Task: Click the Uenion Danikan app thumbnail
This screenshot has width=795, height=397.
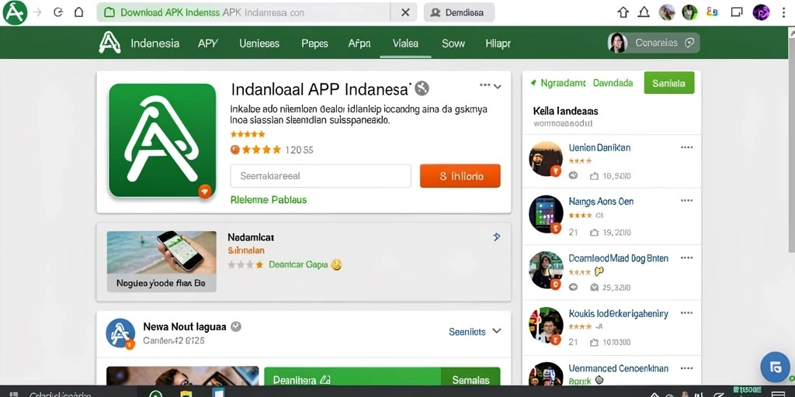Action: (546, 158)
